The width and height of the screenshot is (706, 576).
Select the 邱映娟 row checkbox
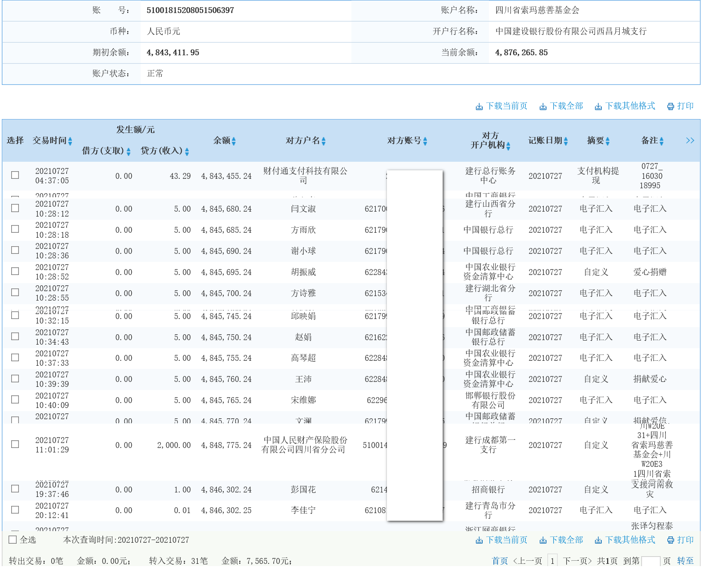pos(15,315)
